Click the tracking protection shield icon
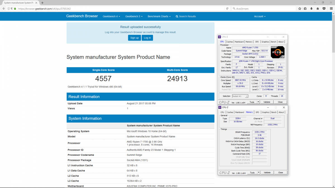The width and height of the screenshot is (335, 188). 12,9
